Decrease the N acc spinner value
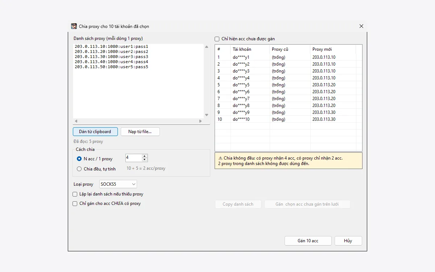The height and width of the screenshot is (272, 435). coord(145,160)
